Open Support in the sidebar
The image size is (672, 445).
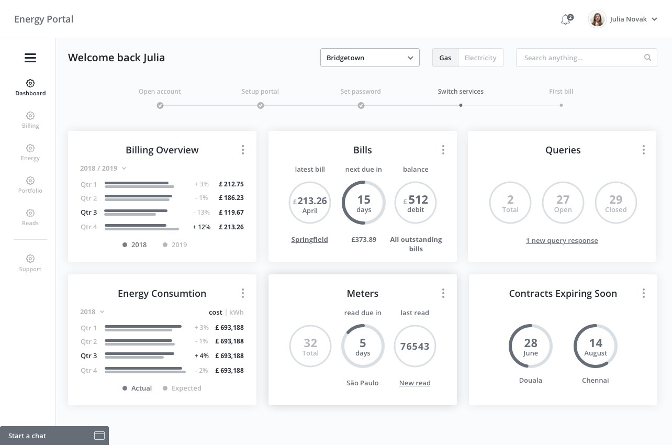click(30, 263)
